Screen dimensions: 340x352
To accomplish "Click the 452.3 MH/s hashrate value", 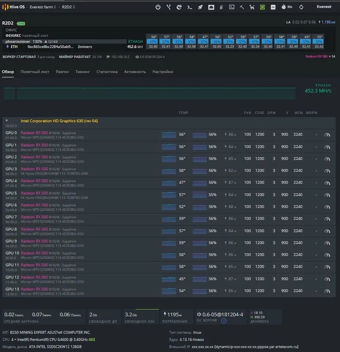I will pos(318,91).
